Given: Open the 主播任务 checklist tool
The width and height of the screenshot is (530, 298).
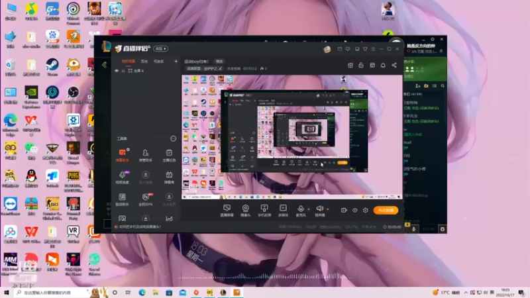Looking at the screenshot, I should pos(169,155).
